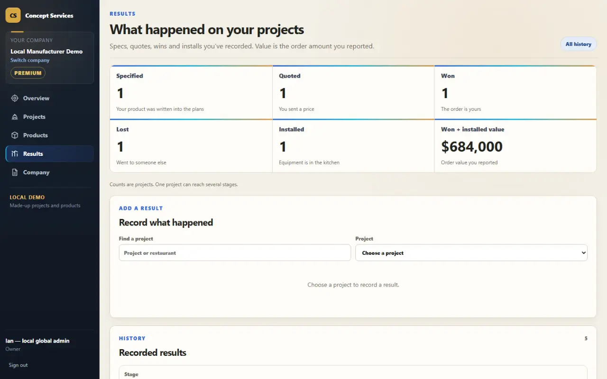Go to the Projects menu item
The image size is (607, 379).
pos(49,117)
